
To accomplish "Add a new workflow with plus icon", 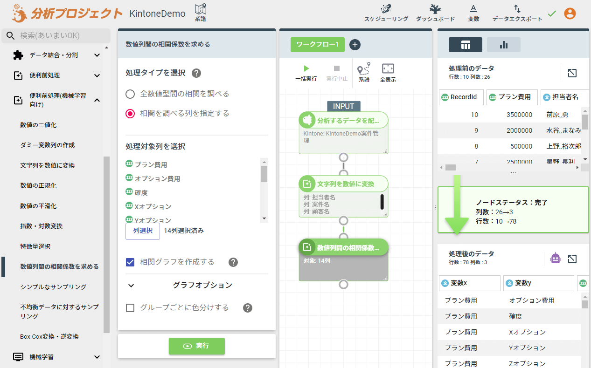I will point(355,45).
